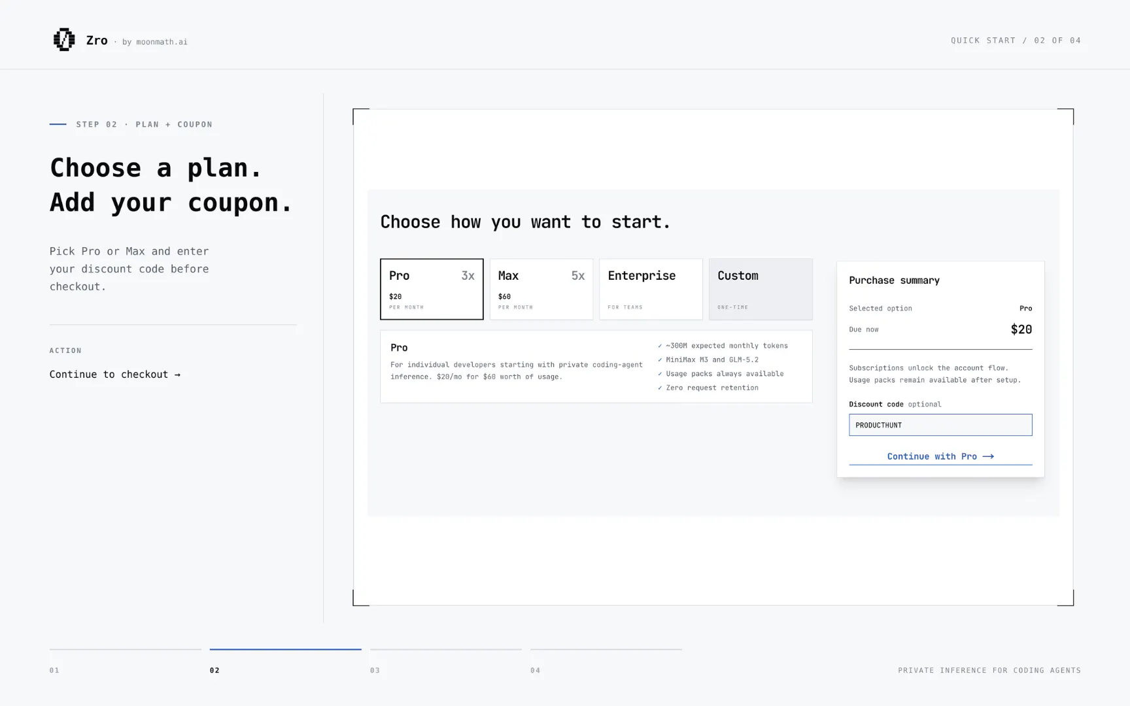Click the Quick Start 02 of 04 label
This screenshot has height=706, width=1130.
tap(1016, 41)
